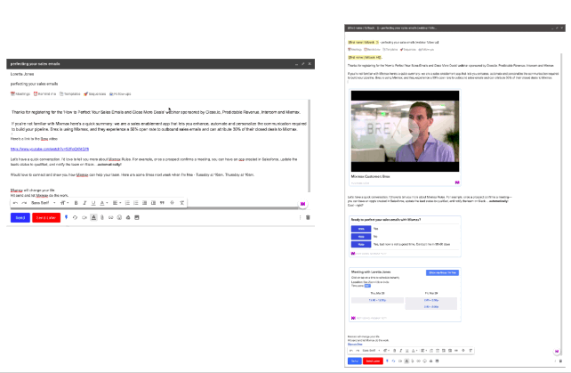Viewport: 571px width, 373px height.
Task: Insert a photo in the left compose window
Action: 137,218
